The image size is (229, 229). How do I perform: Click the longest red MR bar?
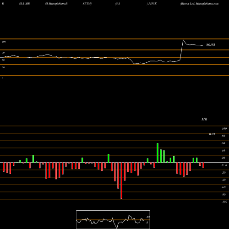121,180
